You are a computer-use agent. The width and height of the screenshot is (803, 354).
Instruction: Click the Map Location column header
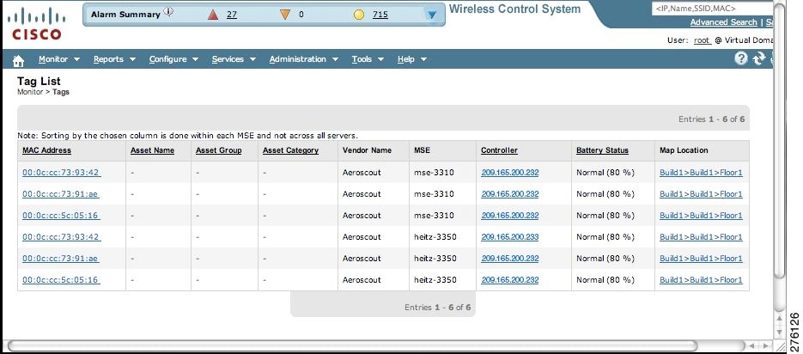[x=683, y=150]
